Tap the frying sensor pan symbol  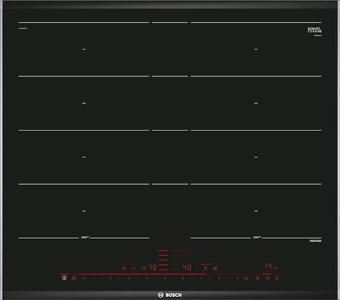click(133, 268)
